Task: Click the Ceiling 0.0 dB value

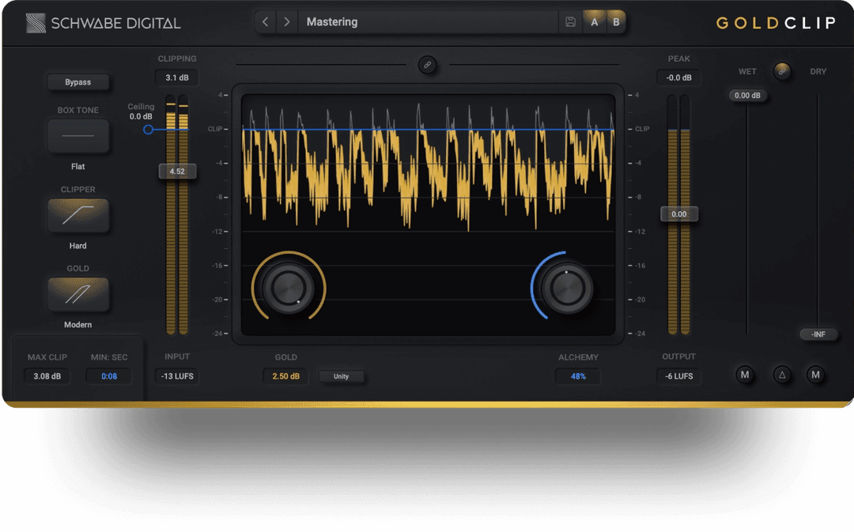Action: click(141, 116)
